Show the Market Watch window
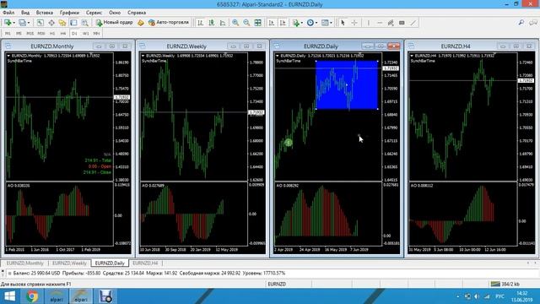 pos(40,23)
